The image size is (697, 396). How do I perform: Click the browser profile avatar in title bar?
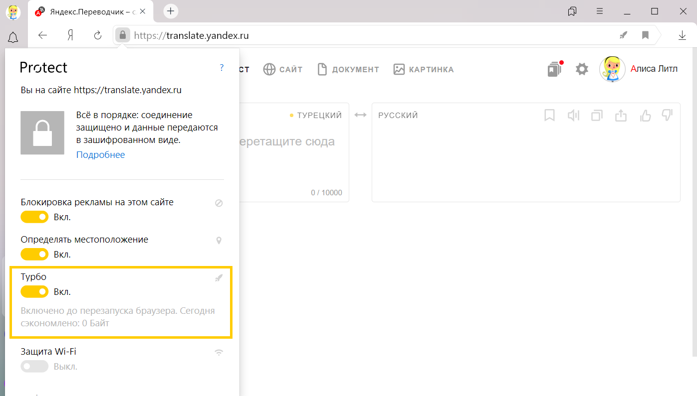[13, 12]
